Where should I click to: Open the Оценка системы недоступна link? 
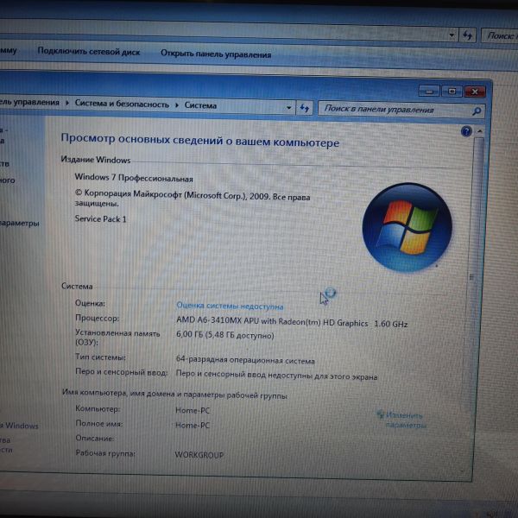[x=230, y=306]
